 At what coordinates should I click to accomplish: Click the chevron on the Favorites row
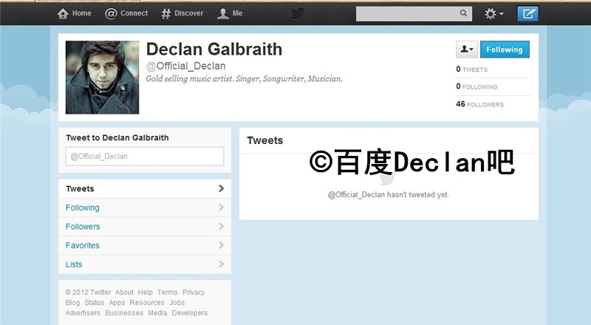point(221,245)
